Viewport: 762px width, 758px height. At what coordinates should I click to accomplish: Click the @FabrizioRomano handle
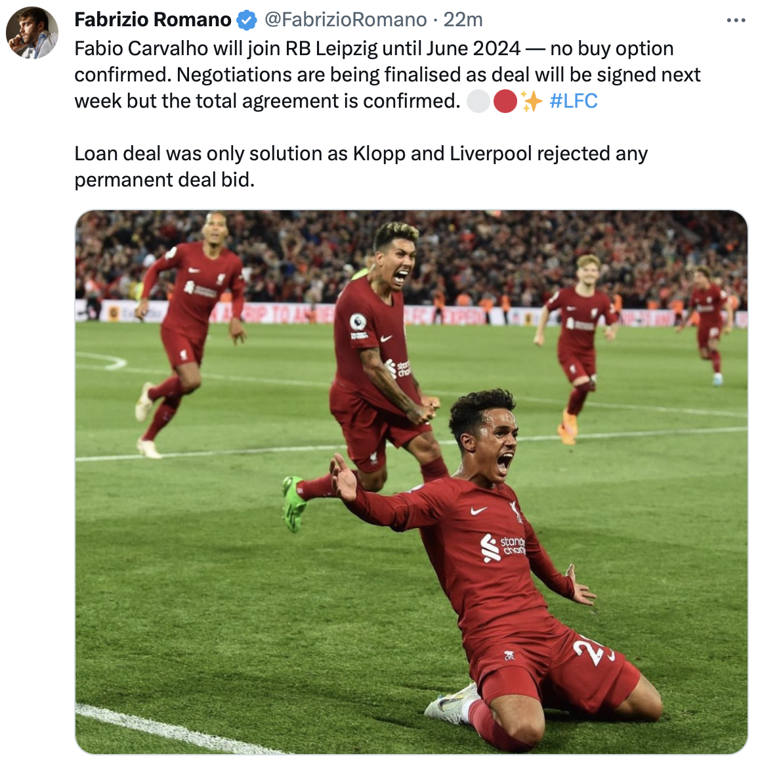(345, 20)
